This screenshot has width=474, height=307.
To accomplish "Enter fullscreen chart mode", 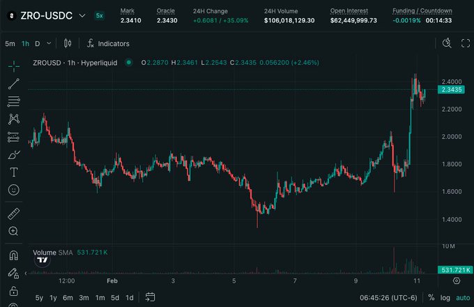I will point(466,43).
